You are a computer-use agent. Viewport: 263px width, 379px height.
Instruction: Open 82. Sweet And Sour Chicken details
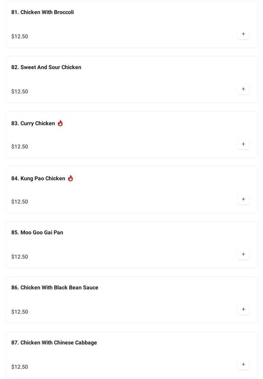(x=46, y=67)
